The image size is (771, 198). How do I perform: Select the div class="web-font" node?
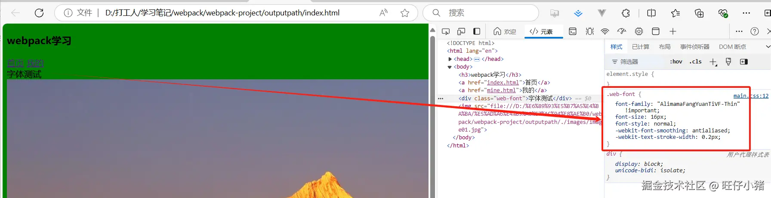coord(515,98)
